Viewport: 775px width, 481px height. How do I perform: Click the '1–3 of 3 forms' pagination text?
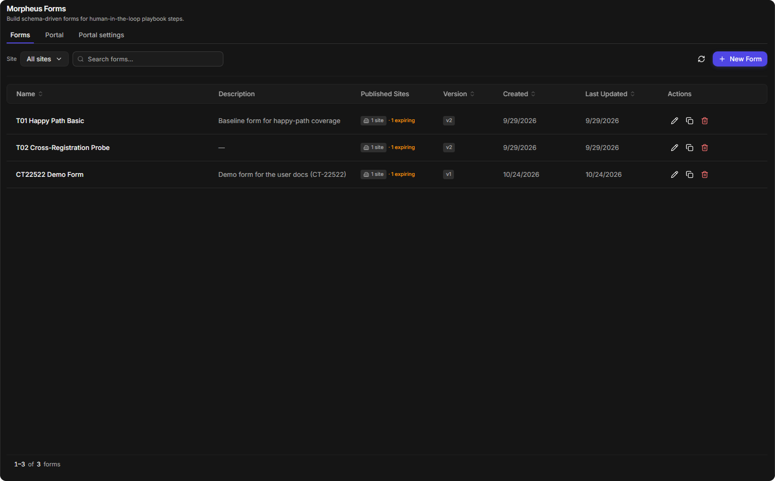tap(37, 464)
